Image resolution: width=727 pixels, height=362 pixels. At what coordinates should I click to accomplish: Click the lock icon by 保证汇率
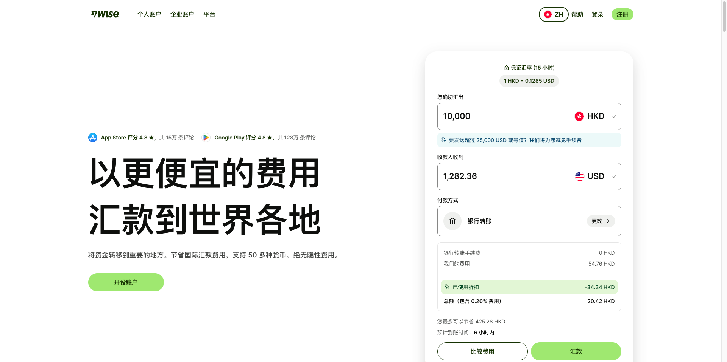pyautogui.click(x=506, y=68)
